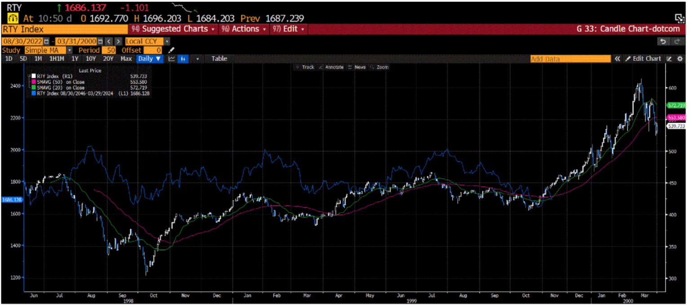Open the 96) Actions menu
The width and height of the screenshot is (690, 307).
(x=243, y=28)
